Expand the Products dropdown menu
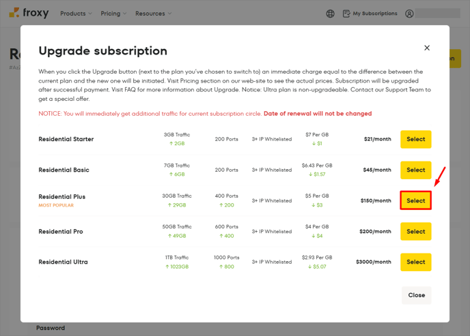The height and width of the screenshot is (336, 470). pos(76,14)
